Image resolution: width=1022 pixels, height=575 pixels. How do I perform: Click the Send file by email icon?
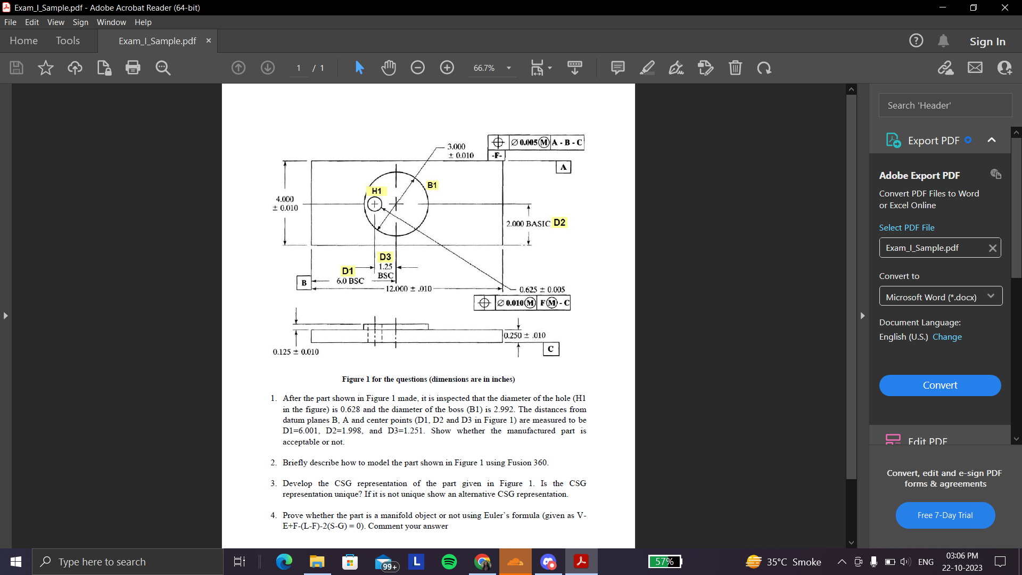point(975,68)
